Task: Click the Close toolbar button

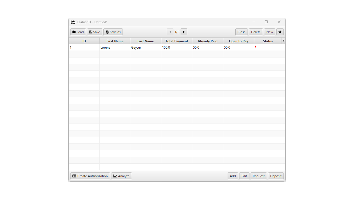Action: [241, 32]
